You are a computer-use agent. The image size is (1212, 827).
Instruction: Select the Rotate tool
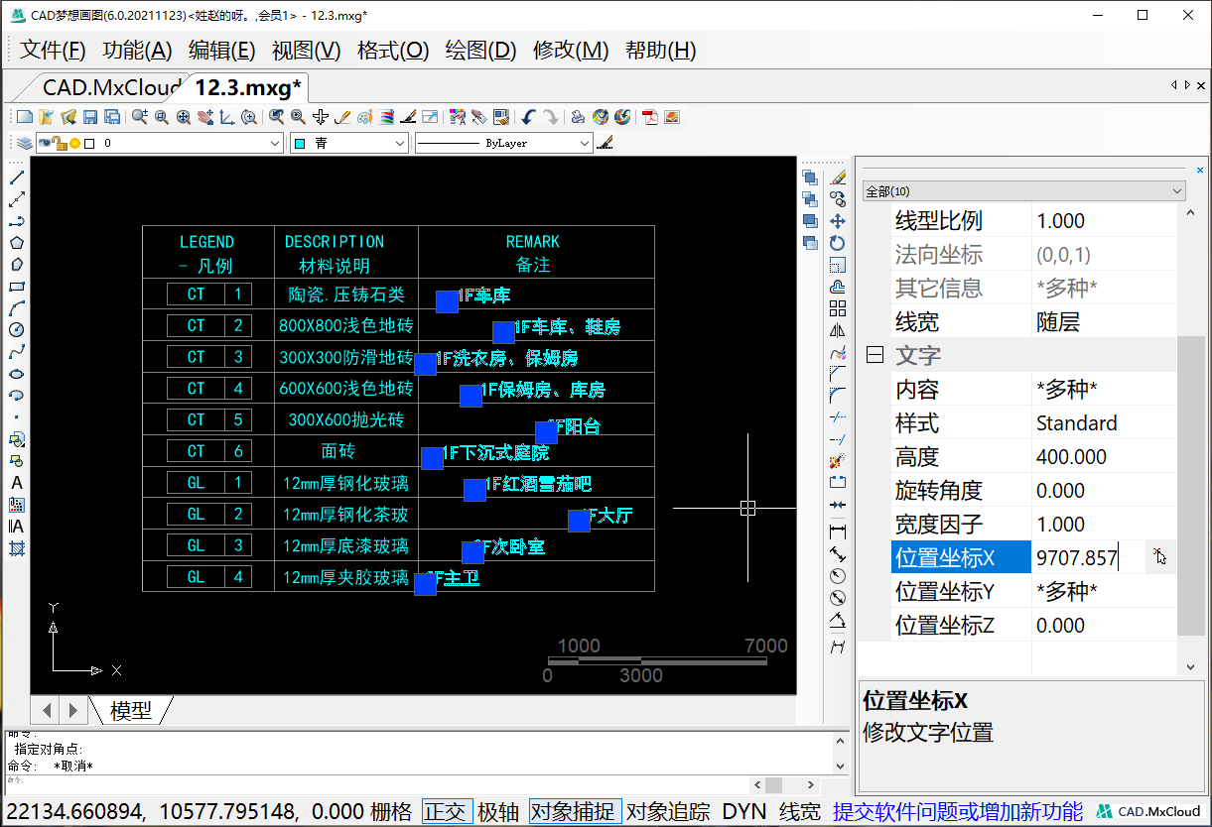pyautogui.click(x=838, y=243)
